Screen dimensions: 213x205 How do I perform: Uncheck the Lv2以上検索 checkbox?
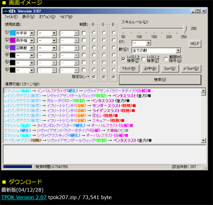[124, 59]
